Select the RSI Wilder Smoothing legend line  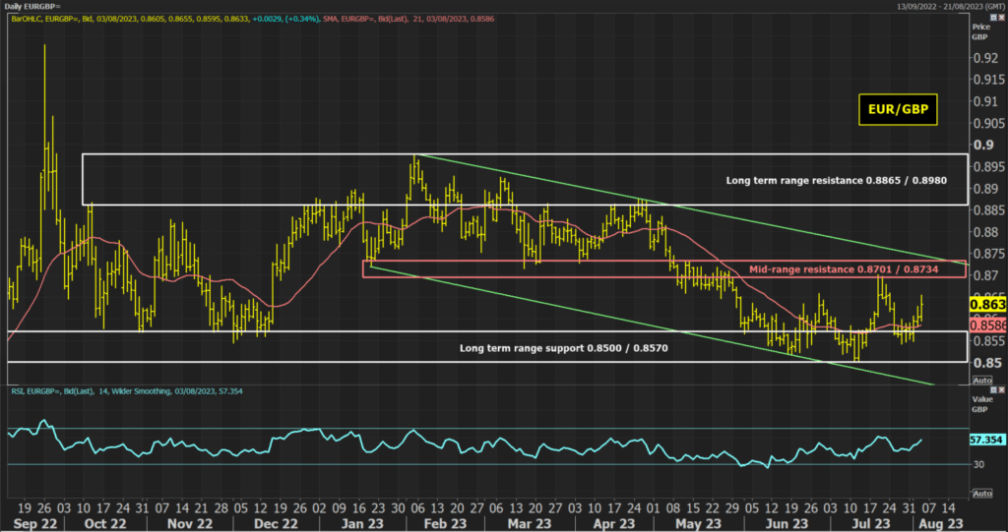tap(125, 390)
